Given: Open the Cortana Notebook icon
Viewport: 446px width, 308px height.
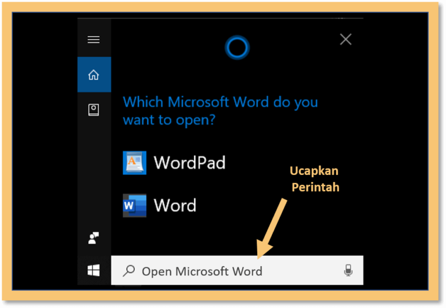Looking at the screenshot, I should pyautogui.click(x=93, y=110).
